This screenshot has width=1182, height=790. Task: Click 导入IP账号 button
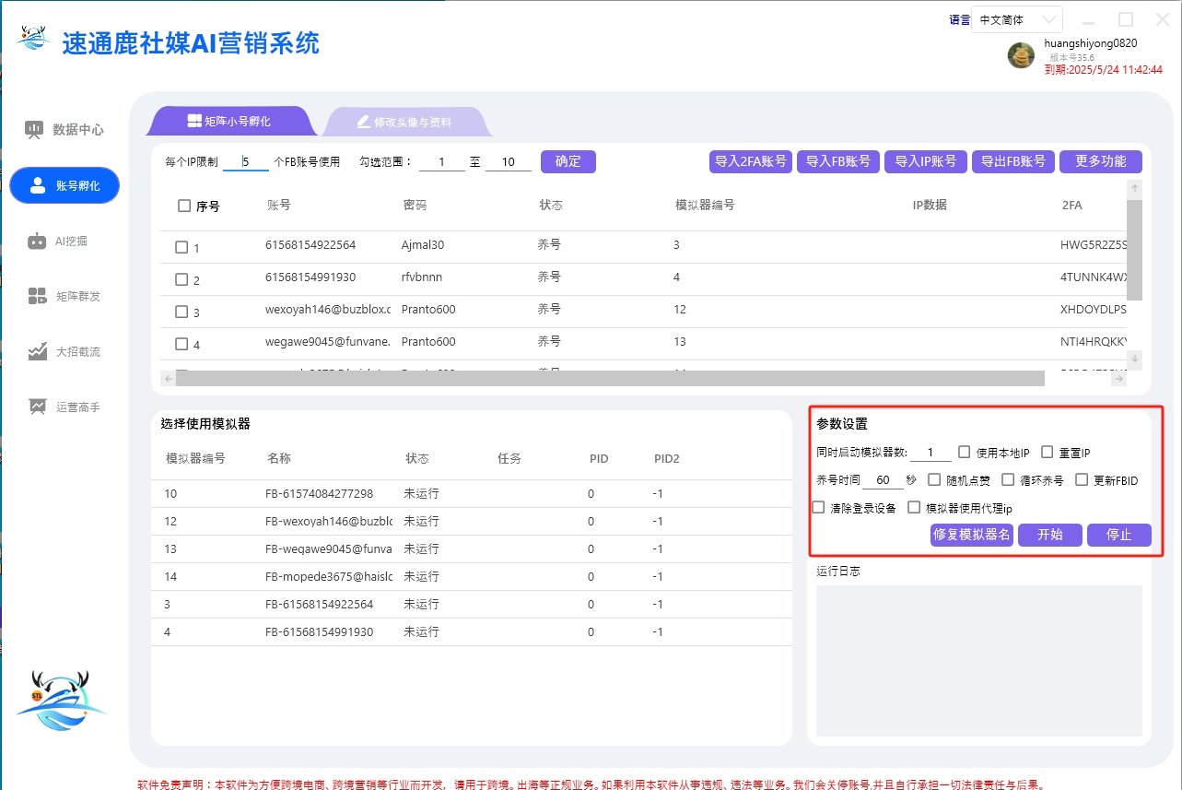pos(926,161)
